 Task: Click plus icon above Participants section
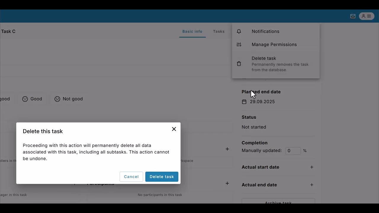[227, 149]
